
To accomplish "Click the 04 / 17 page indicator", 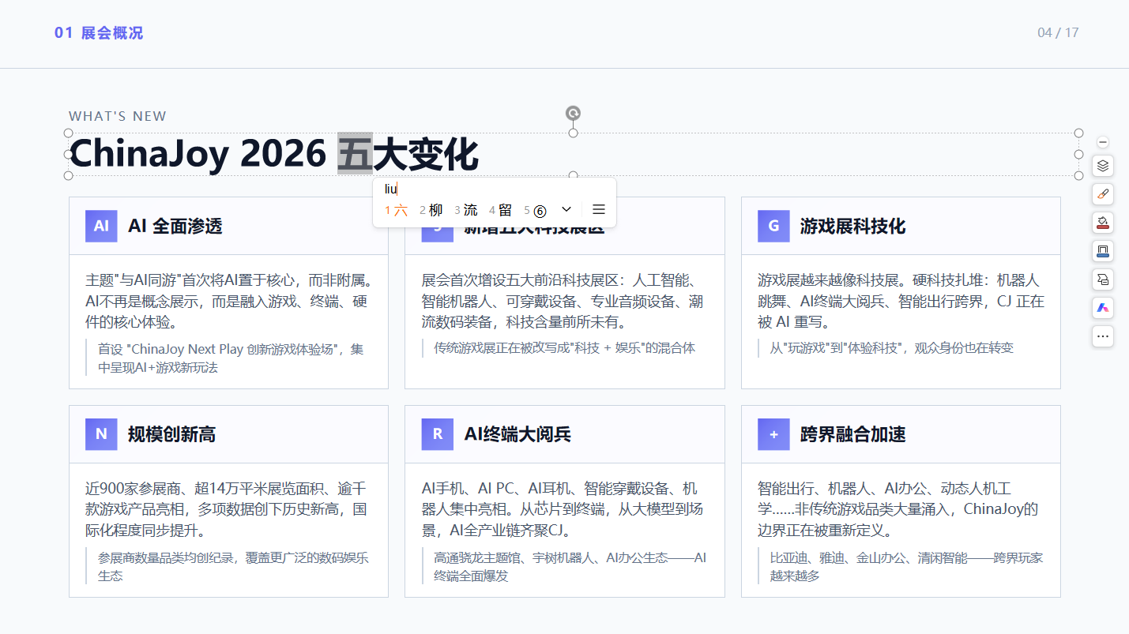I will pos(1058,33).
